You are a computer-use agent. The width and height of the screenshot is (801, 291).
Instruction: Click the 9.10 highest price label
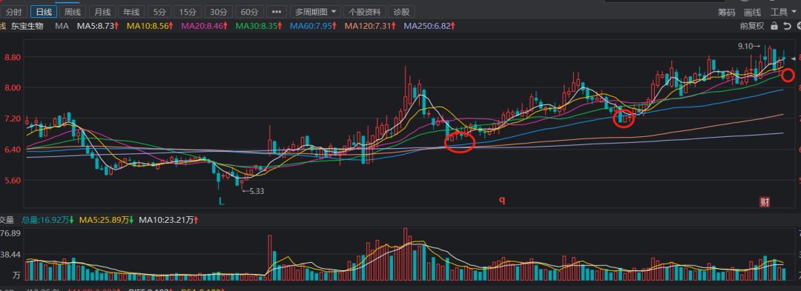[749, 46]
